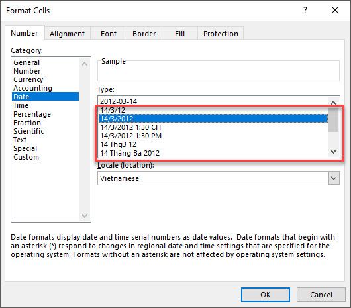Viewport: 351px width, 308px height.
Task: Click Type list scroll up arrow
Action: click(x=333, y=102)
